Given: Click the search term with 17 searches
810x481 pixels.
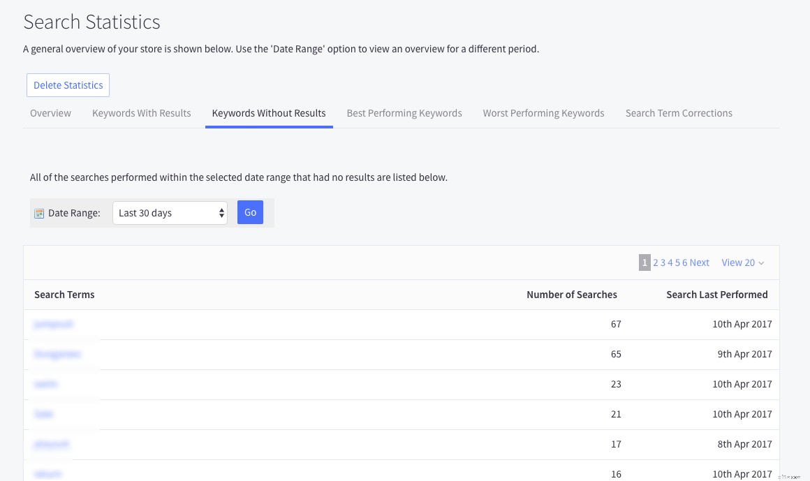Looking at the screenshot, I should [x=51, y=444].
